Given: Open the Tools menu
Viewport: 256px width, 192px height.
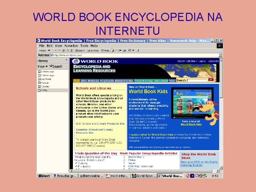Looking at the screenshot, I should click(84, 46).
